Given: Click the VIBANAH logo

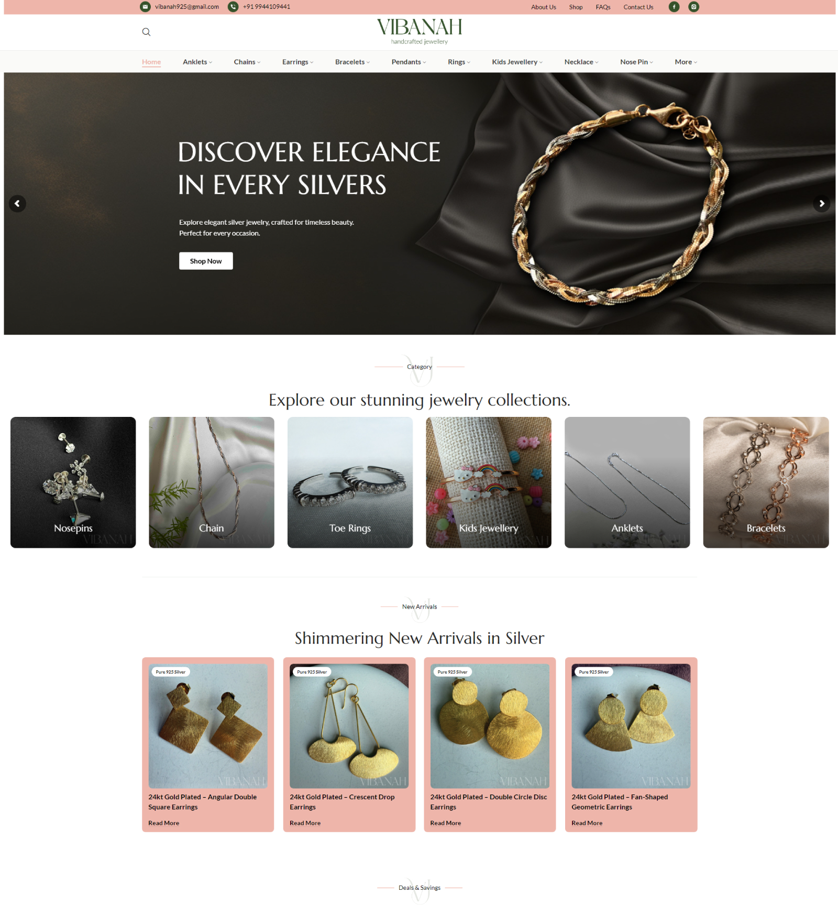Looking at the screenshot, I should pyautogui.click(x=420, y=31).
